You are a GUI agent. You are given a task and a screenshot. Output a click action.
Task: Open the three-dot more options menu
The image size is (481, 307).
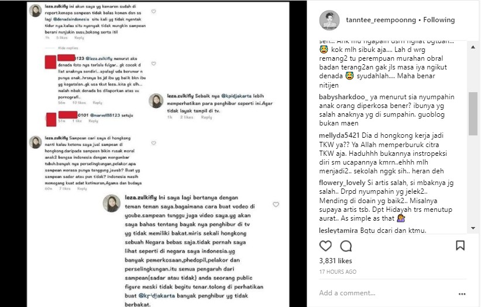click(x=462, y=294)
